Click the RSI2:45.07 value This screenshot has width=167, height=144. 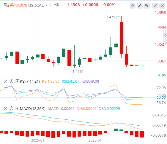(70, 81)
